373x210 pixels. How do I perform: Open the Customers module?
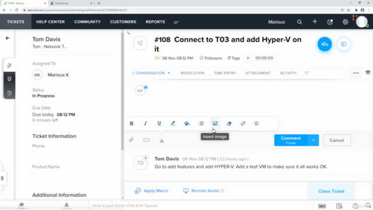click(x=123, y=22)
